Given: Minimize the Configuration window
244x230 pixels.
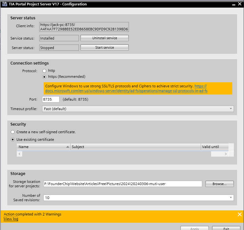Looking at the screenshot, I should click(234, 4).
